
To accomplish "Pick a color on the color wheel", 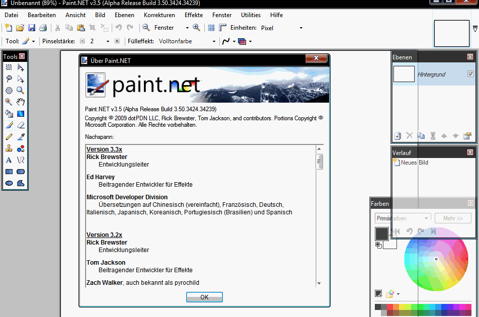I will [436, 259].
